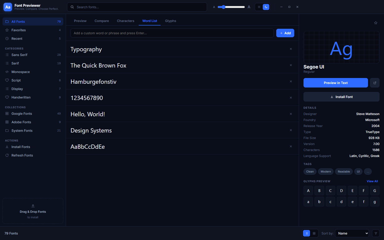Click Install Fonts action in sidebar

coord(33,147)
